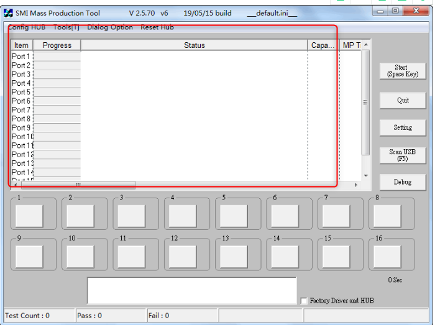The width and height of the screenshot is (435, 325).
Task: Select the Port 4 row
Action: (x=186, y=83)
